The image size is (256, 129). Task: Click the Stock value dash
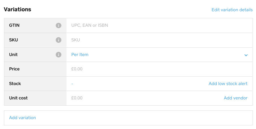pos(72,84)
